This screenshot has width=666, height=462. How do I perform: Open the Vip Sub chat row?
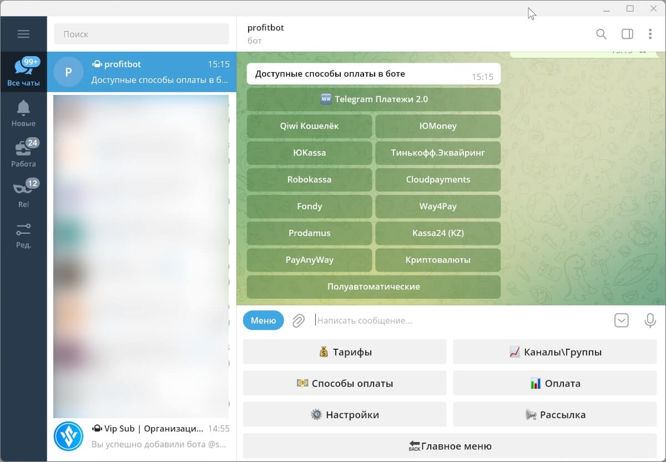click(x=142, y=437)
